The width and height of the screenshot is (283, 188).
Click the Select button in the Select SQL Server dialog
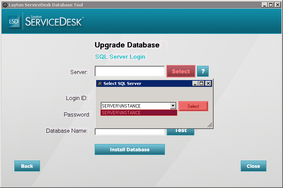pyautogui.click(x=193, y=106)
